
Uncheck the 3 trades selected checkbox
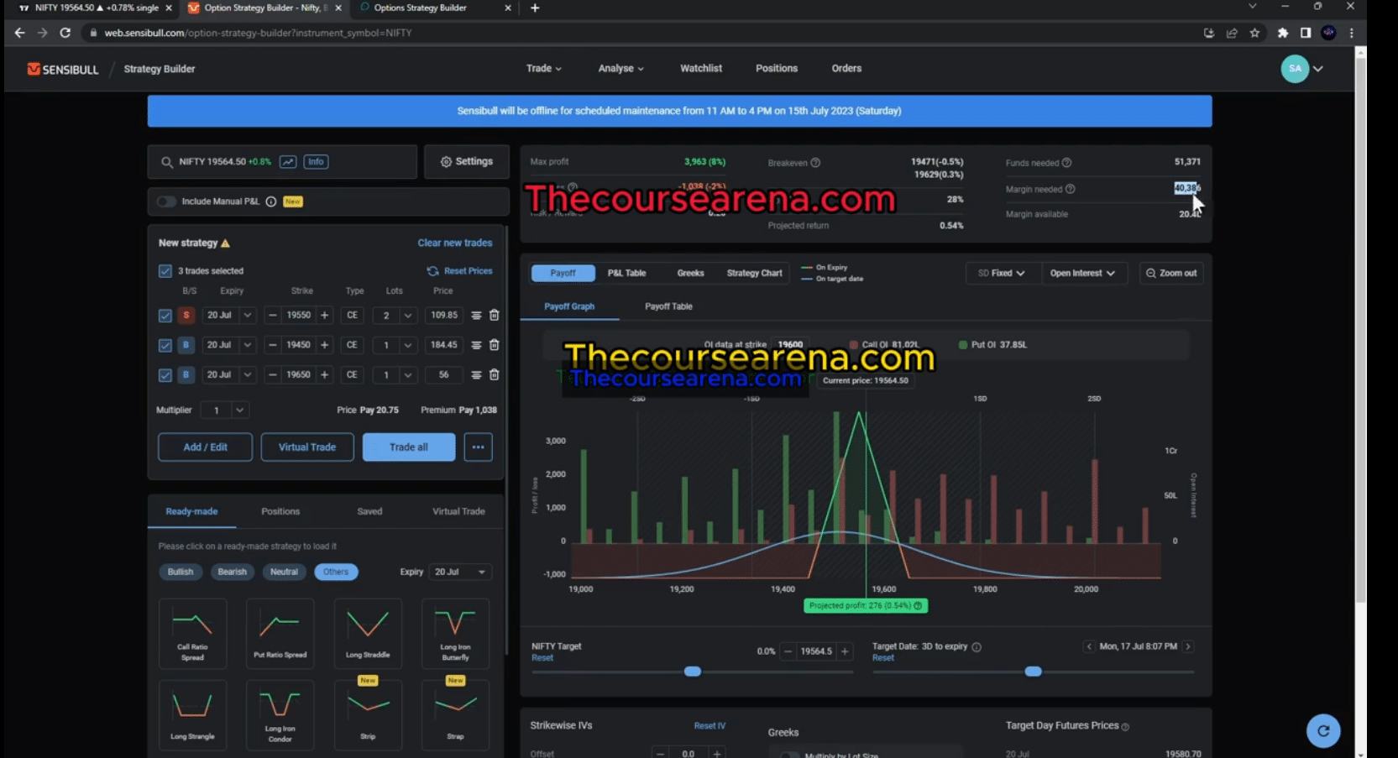165,271
